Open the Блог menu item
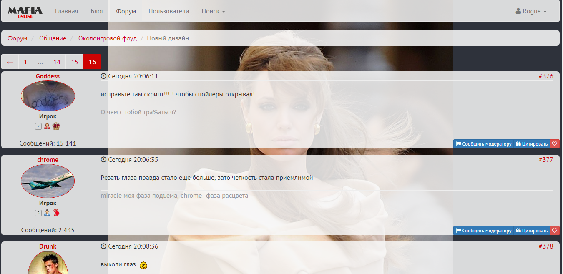The width and height of the screenshot is (563, 274). [x=97, y=11]
